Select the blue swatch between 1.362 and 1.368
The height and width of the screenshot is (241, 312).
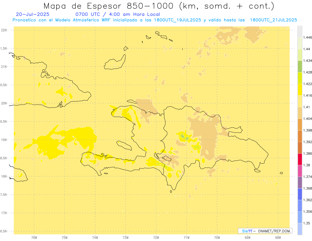coord(300,194)
